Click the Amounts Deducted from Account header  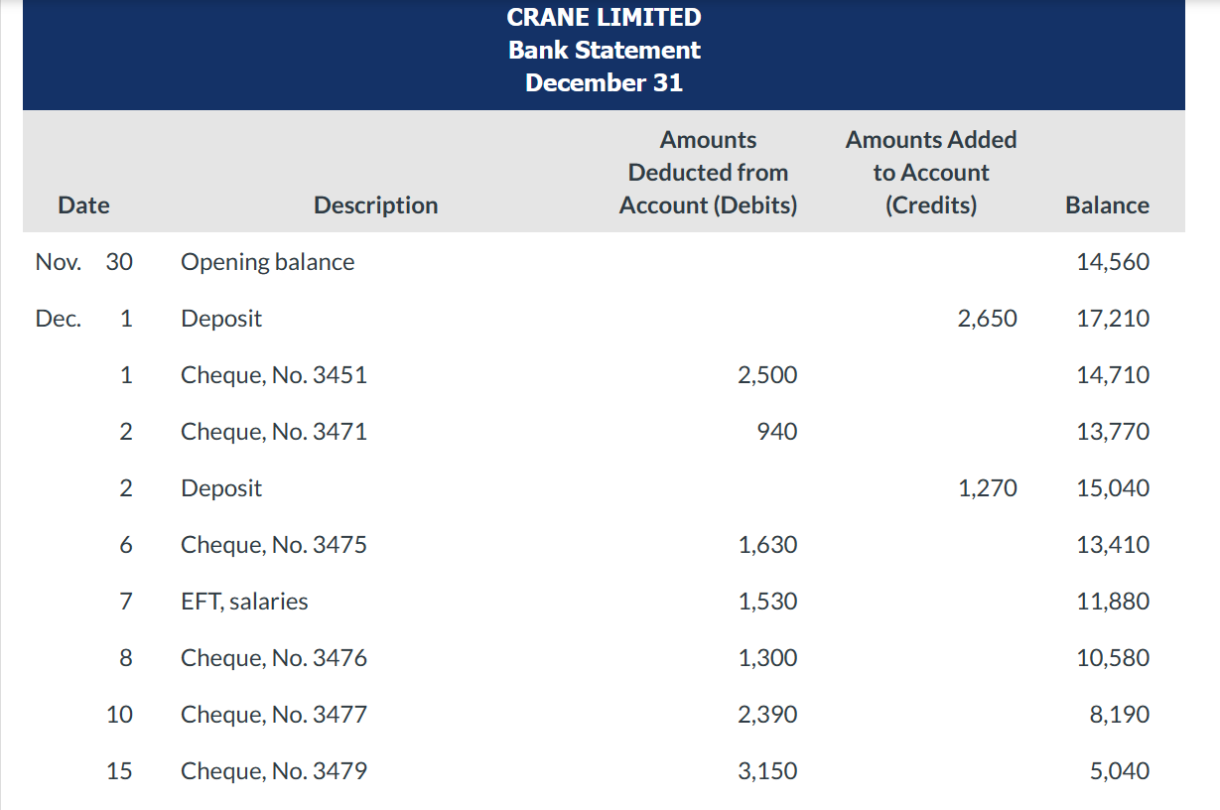click(x=708, y=173)
